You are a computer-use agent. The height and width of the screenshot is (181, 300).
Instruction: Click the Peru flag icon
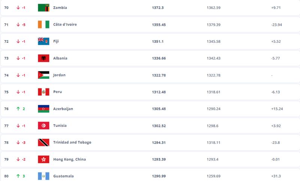click(x=43, y=92)
